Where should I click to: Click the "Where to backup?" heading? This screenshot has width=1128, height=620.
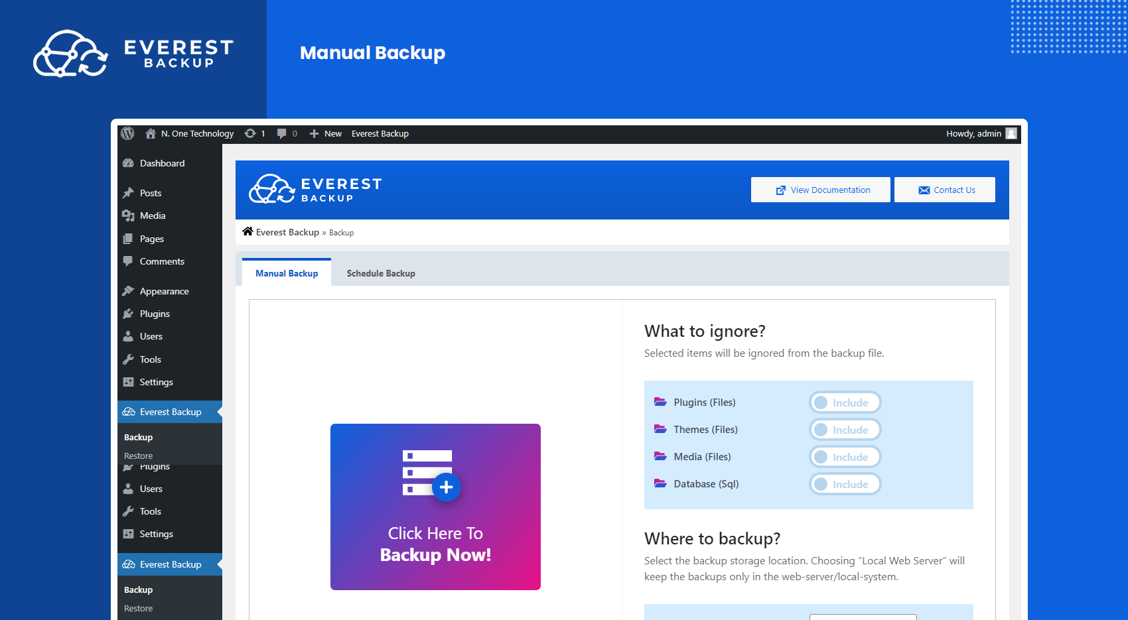[x=712, y=538]
